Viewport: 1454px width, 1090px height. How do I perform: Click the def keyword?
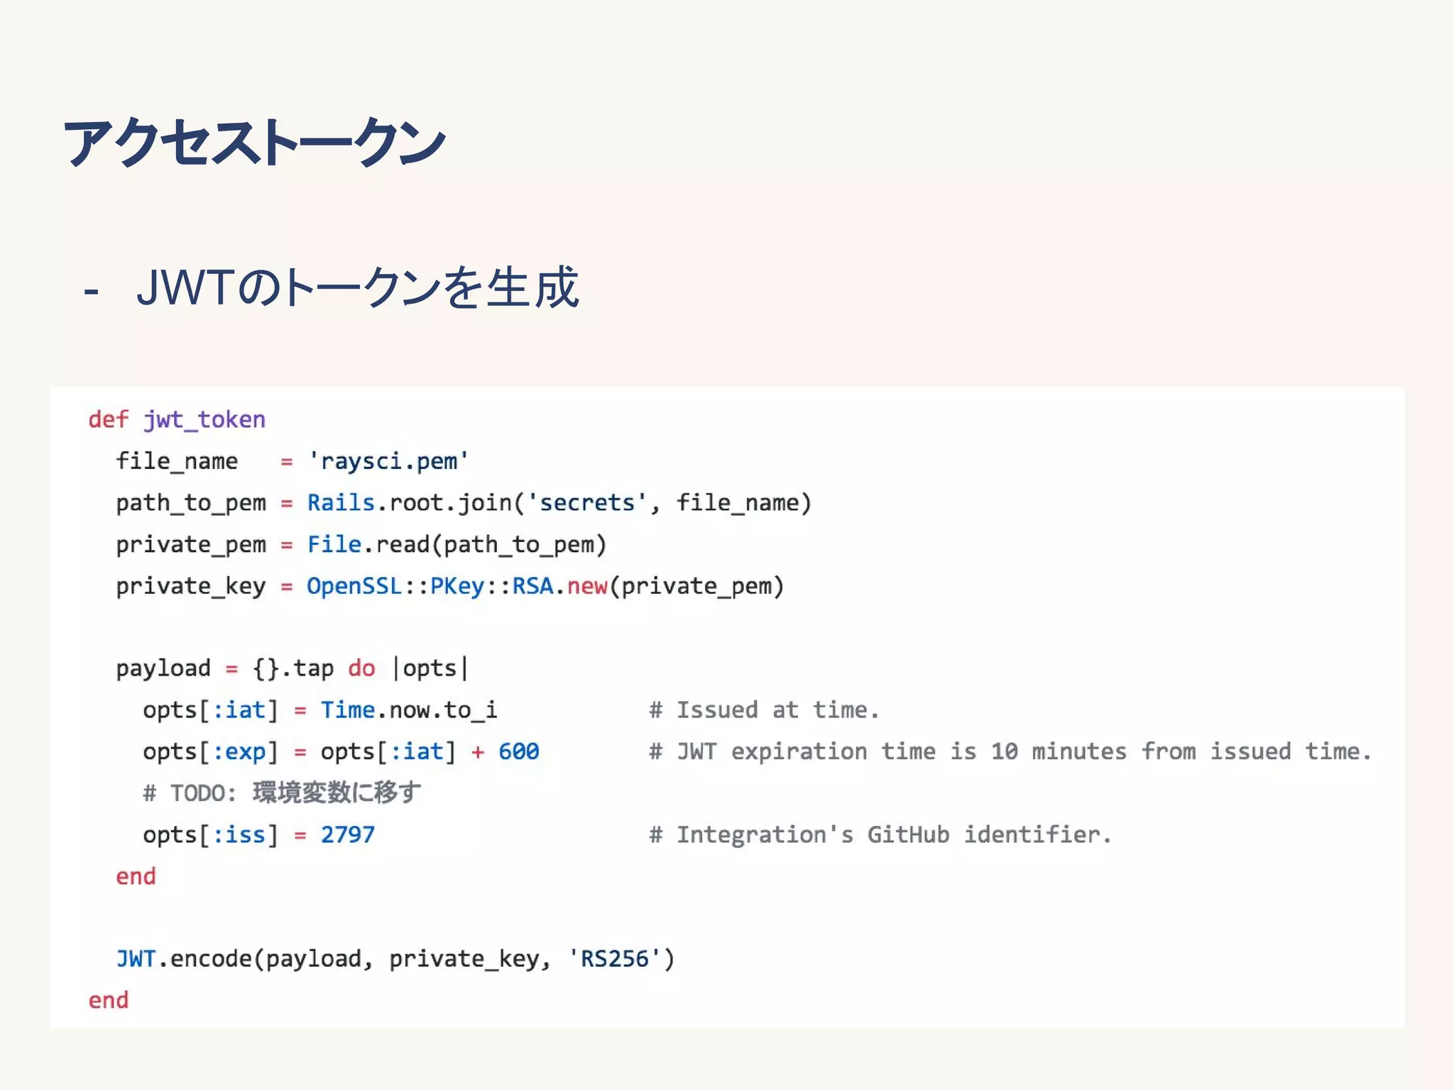(x=109, y=419)
